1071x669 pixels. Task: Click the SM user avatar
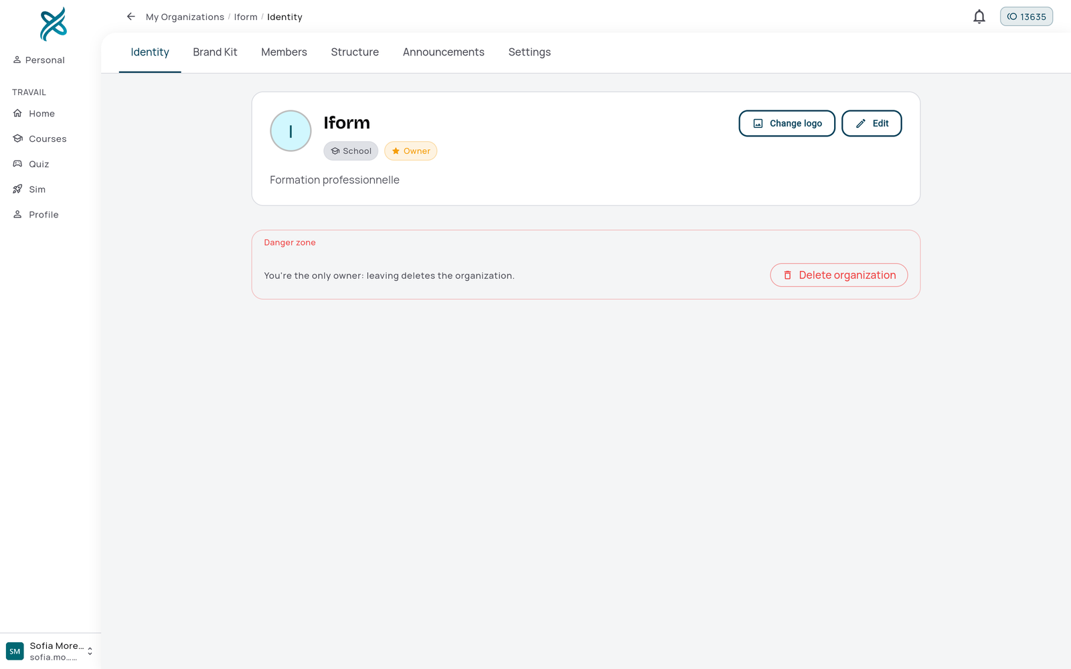click(x=15, y=651)
